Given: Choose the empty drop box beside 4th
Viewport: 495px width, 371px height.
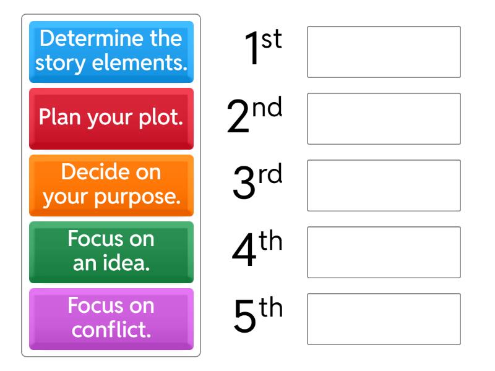Looking at the screenshot, I should 384,252.
